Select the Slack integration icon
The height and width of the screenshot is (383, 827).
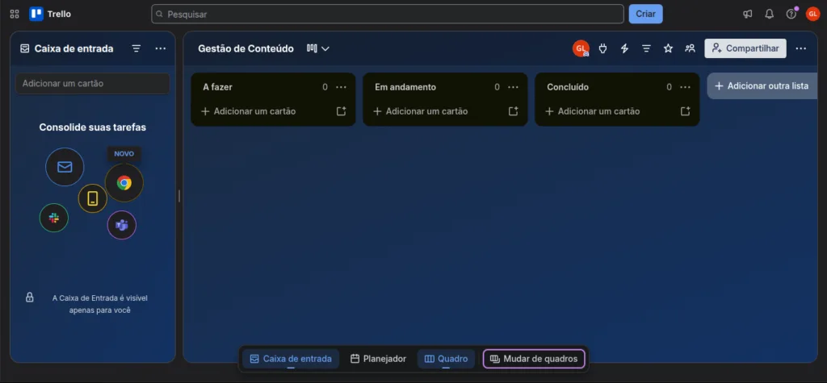[x=54, y=218]
